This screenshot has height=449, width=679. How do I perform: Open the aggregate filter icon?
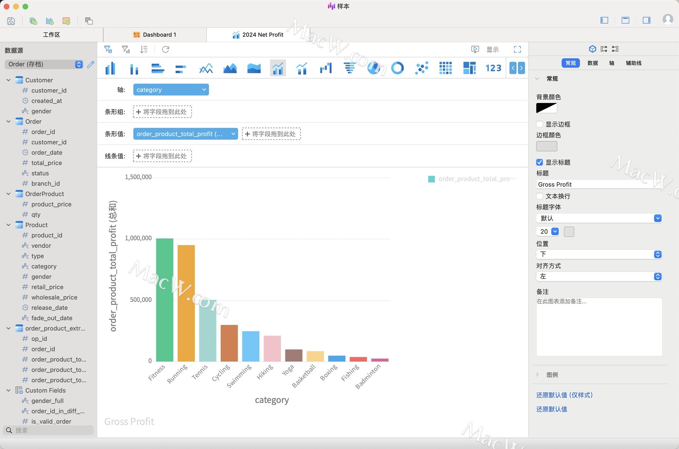[x=126, y=49]
